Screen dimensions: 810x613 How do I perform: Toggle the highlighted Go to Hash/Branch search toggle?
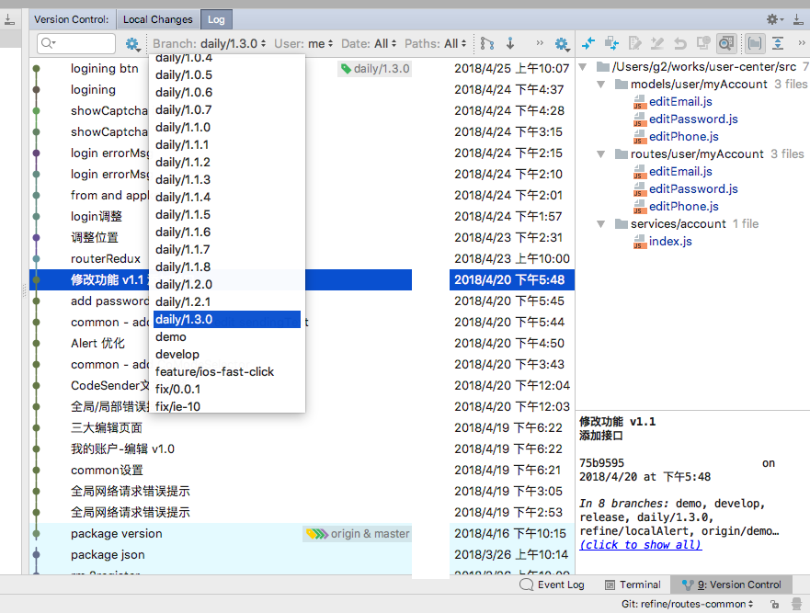[724, 42]
